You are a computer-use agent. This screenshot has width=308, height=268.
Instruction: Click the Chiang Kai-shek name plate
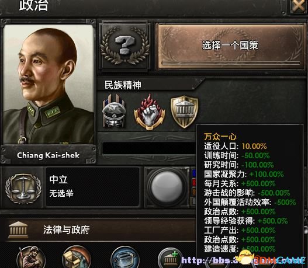49,155
